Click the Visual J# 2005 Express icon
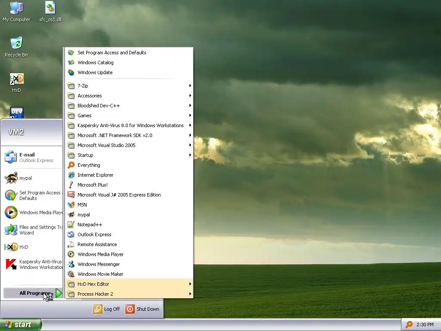This screenshot has height=331, width=441. click(71, 195)
